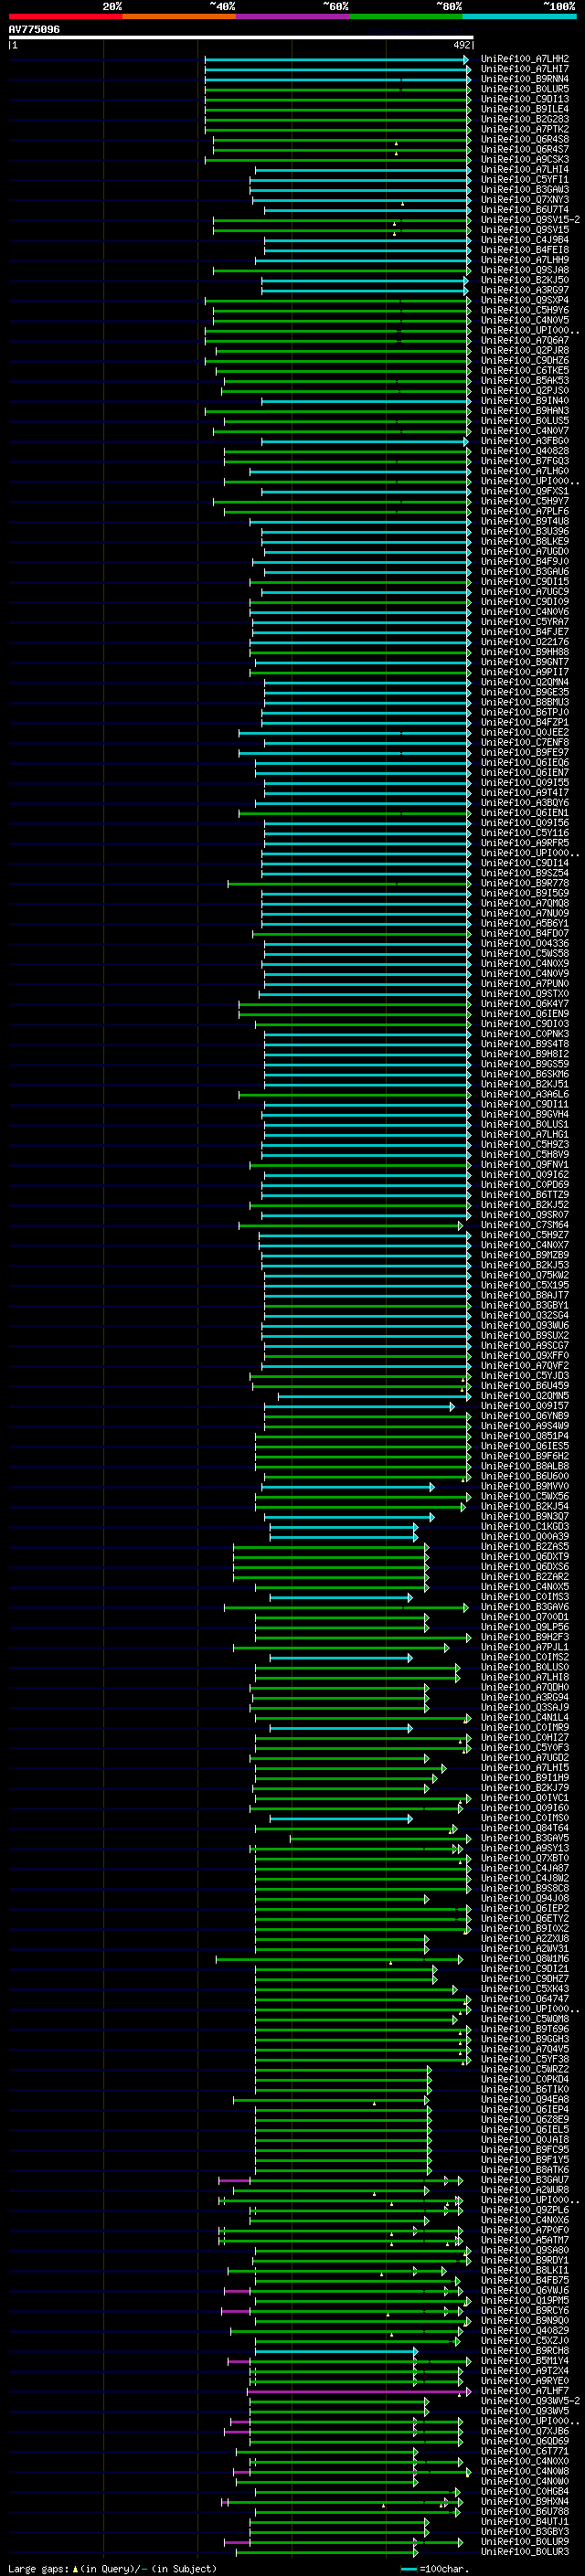Viewport: 585px width, 2576px height.
Task: Open hit UniRef100_B9RNN4
Action: tap(525, 79)
